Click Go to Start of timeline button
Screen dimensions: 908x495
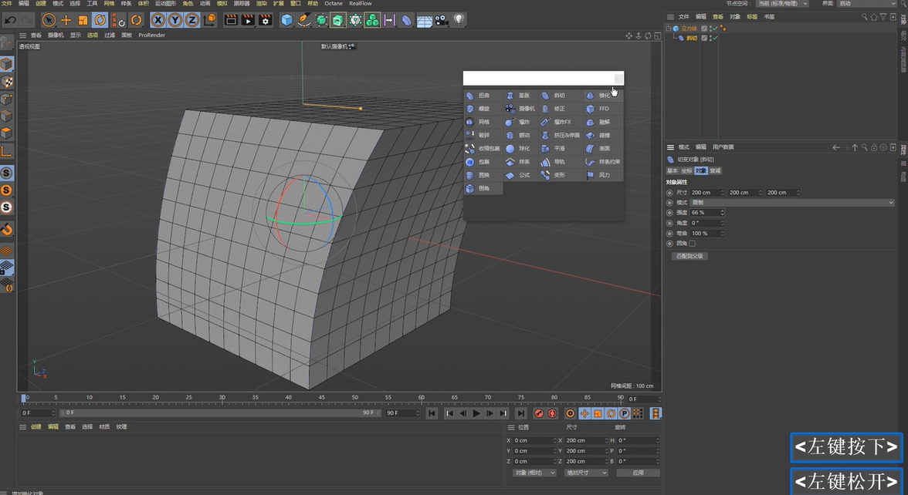coord(432,413)
